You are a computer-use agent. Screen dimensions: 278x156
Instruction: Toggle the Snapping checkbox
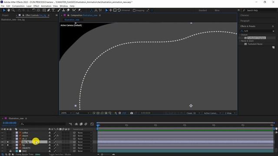click(x=134, y=10)
